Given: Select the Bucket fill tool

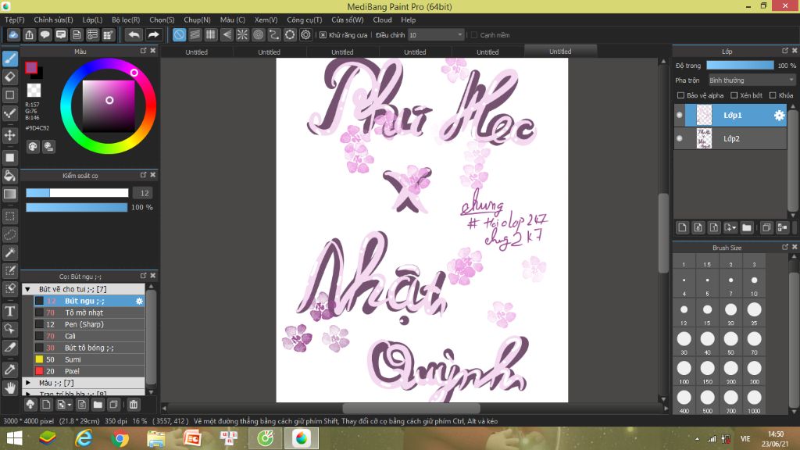Looking at the screenshot, I should (10, 176).
